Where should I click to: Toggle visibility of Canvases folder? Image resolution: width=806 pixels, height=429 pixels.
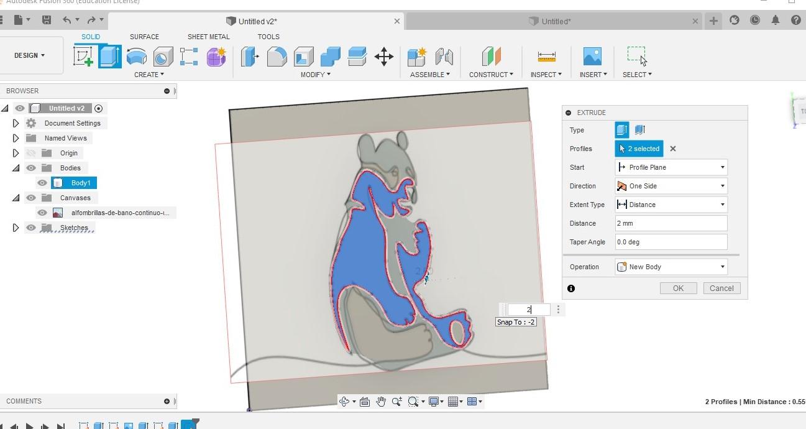tap(31, 198)
